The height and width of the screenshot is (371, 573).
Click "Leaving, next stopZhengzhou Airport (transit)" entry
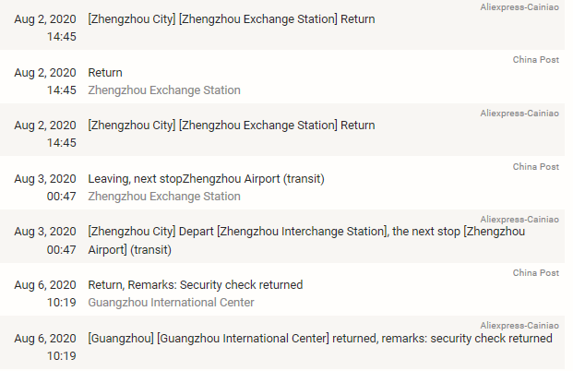click(x=206, y=178)
